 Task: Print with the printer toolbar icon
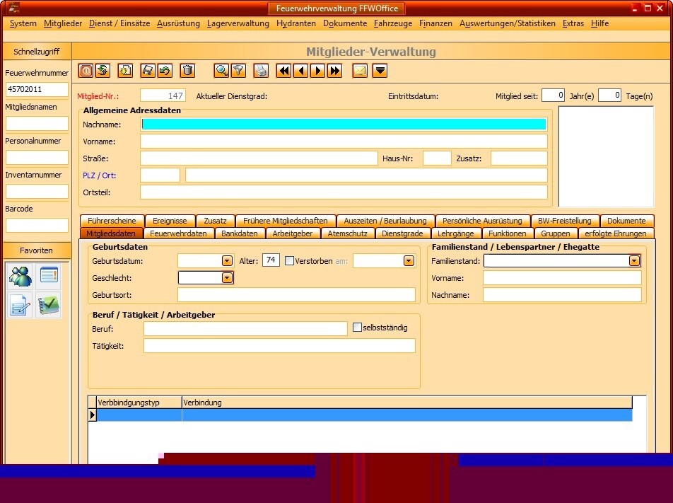(x=261, y=71)
